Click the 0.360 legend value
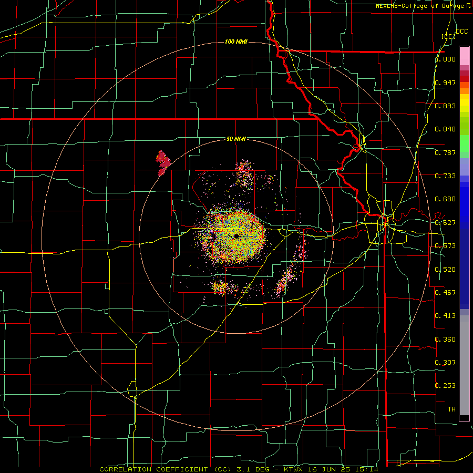Viewport: 473px width, 473px height. click(x=445, y=340)
